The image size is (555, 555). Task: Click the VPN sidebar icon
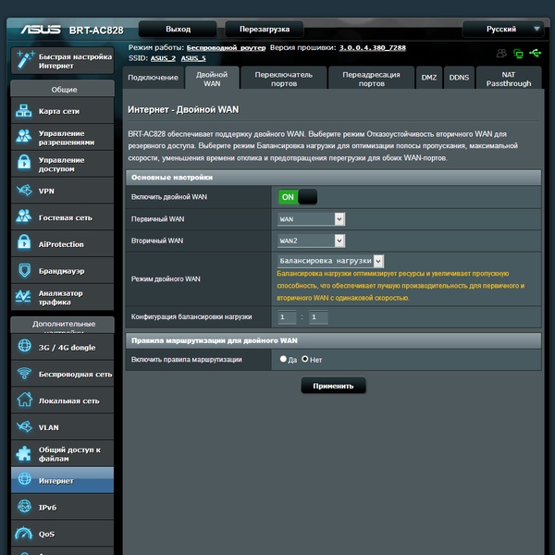point(24,191)
